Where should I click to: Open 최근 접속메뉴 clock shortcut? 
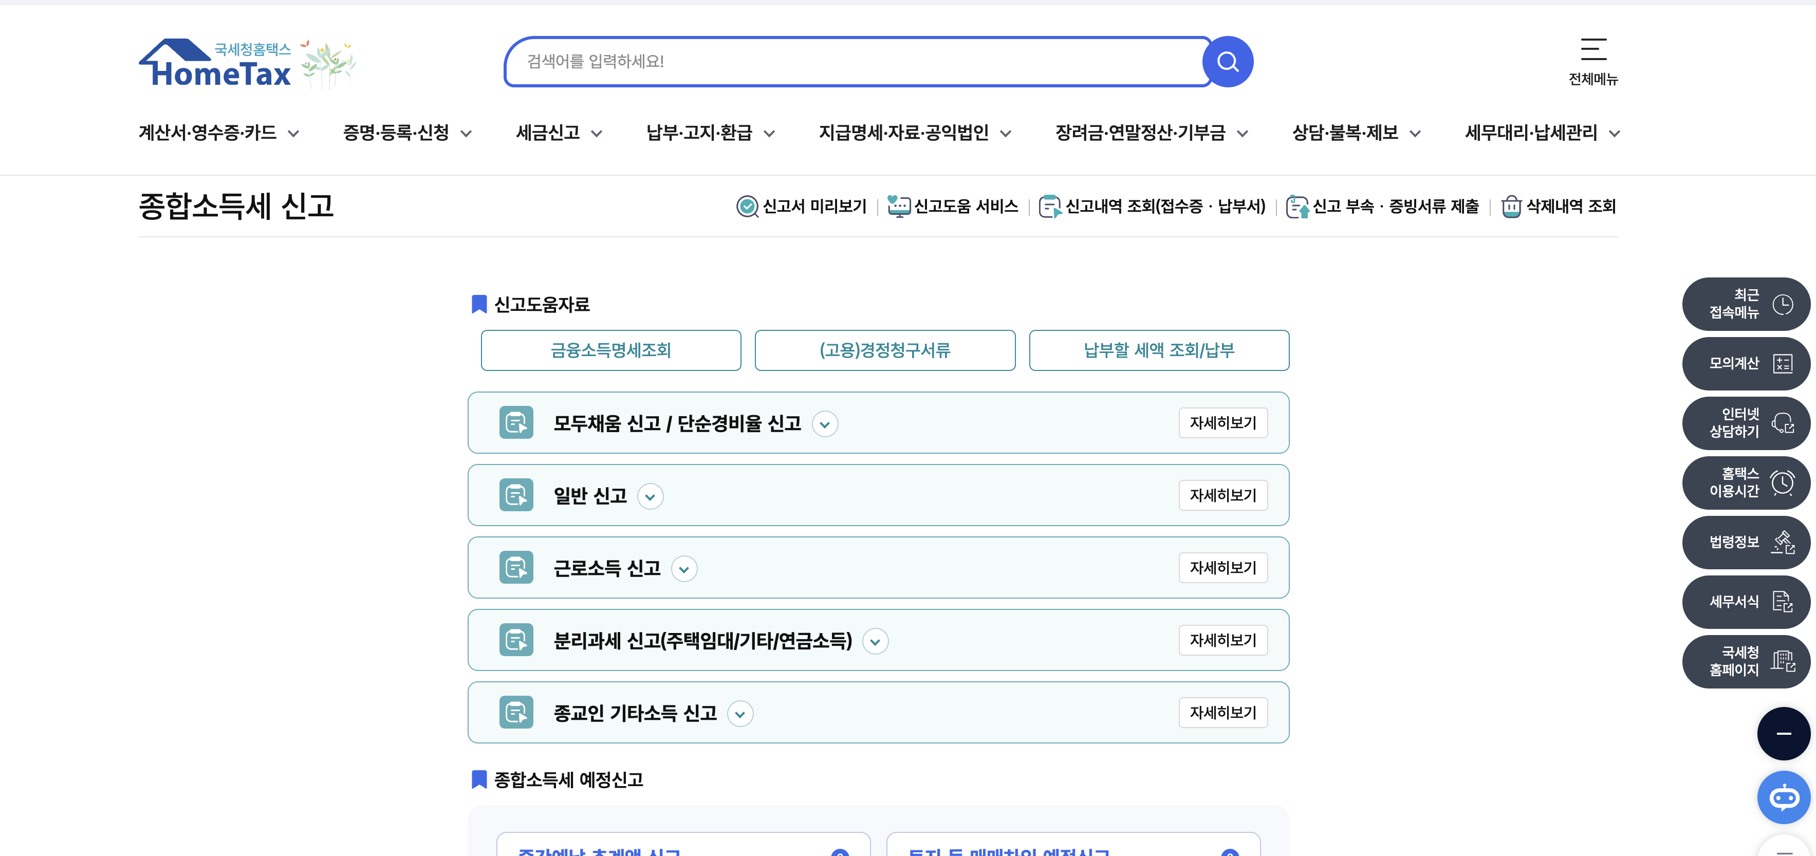1746,304
